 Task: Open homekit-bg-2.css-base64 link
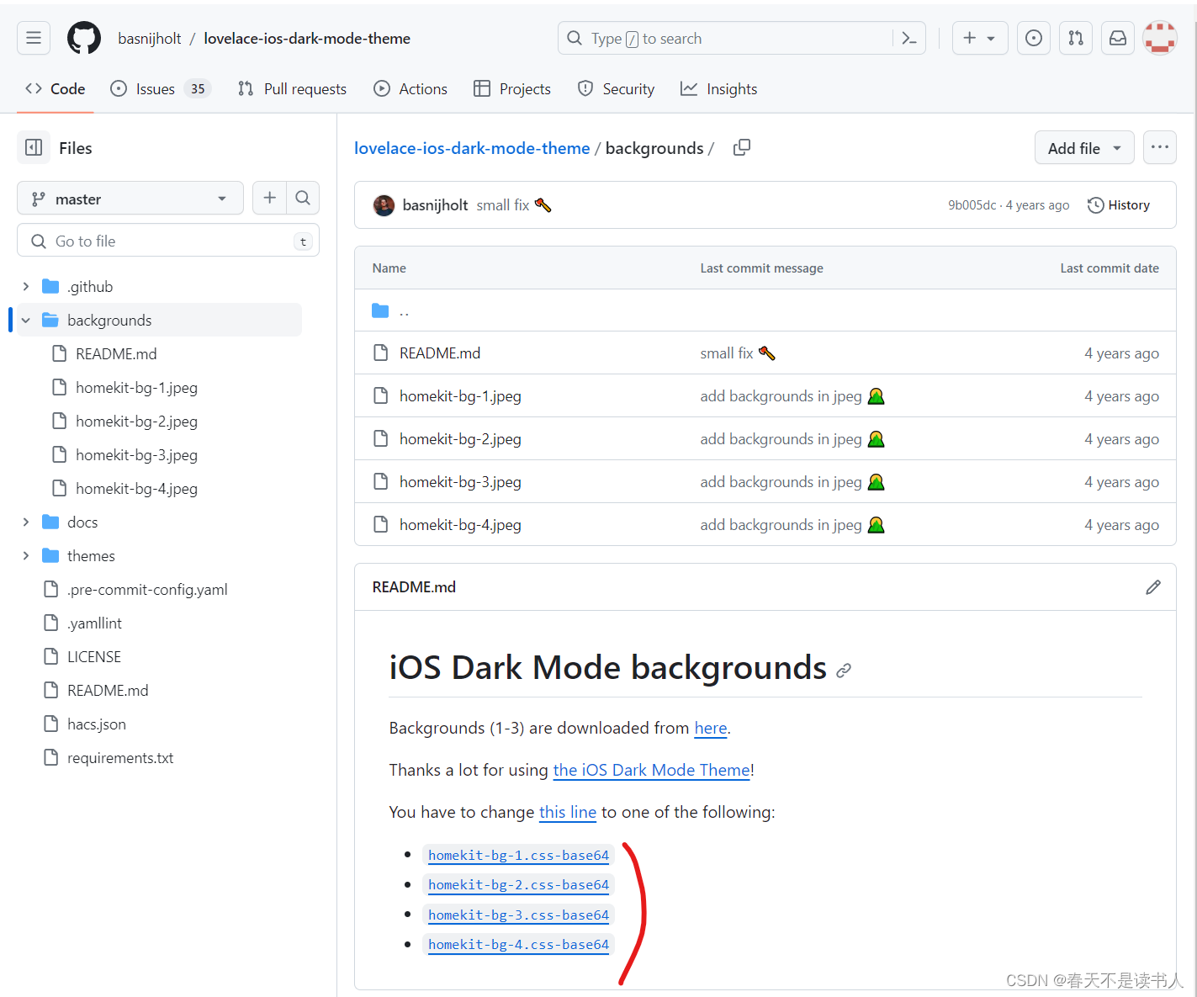[518, 885]
